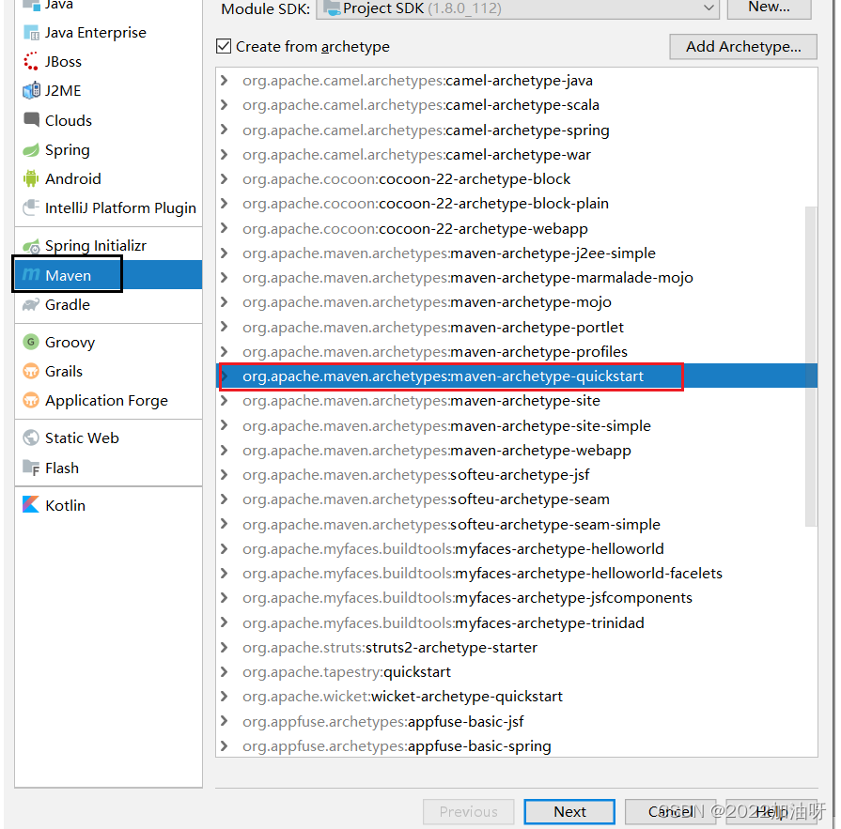This screenshot has width=841, height=829.
Task: Click the J2ME phone icon
Action: [31, 90]
